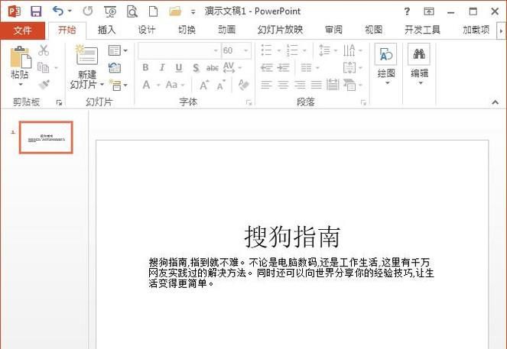Align text left in paragraph group
The image size is (507, 349).
(x=266, y=85)
